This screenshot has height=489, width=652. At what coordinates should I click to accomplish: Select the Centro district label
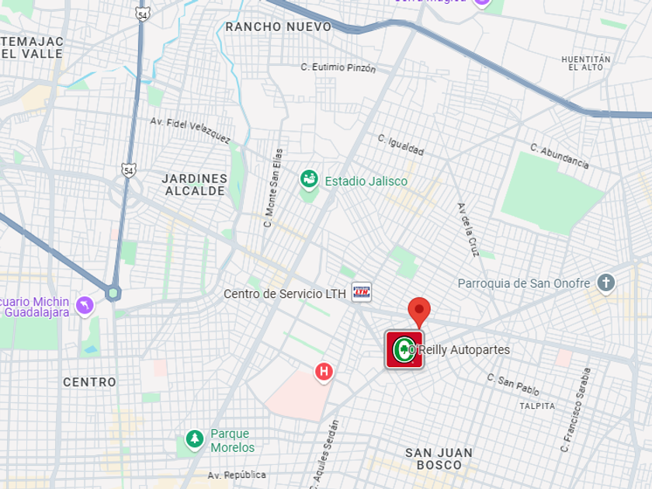tap(90, 382)
